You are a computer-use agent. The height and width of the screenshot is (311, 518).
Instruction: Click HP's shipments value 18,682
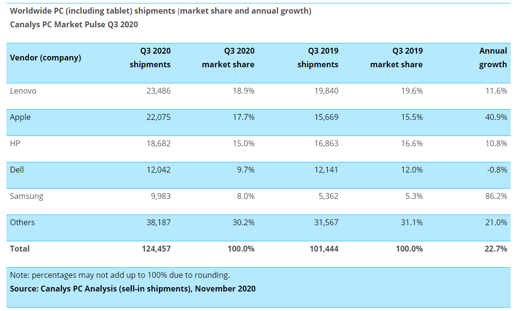click(x=159, y=144)
